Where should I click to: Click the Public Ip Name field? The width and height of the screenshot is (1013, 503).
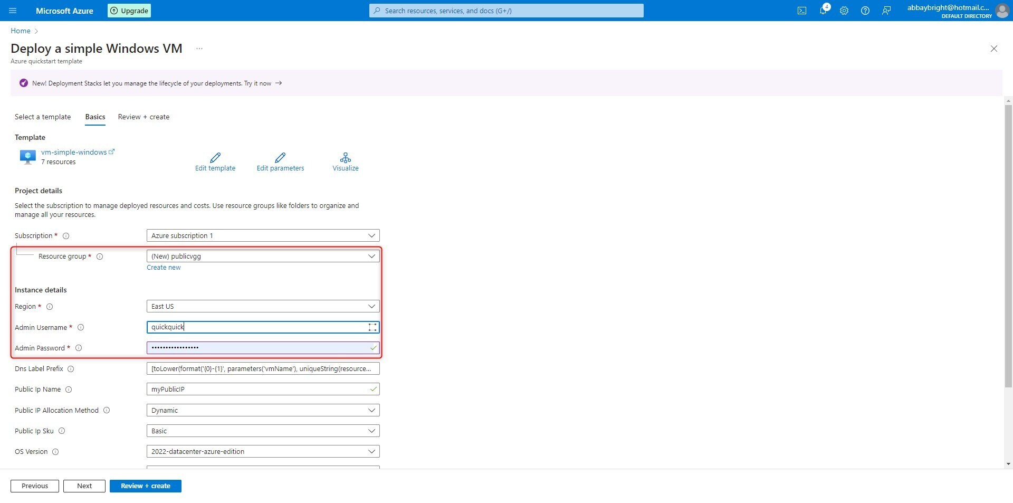pos(263,389)
